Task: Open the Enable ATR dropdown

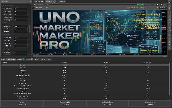Action: pyautogui.click(x=21, y=52)
